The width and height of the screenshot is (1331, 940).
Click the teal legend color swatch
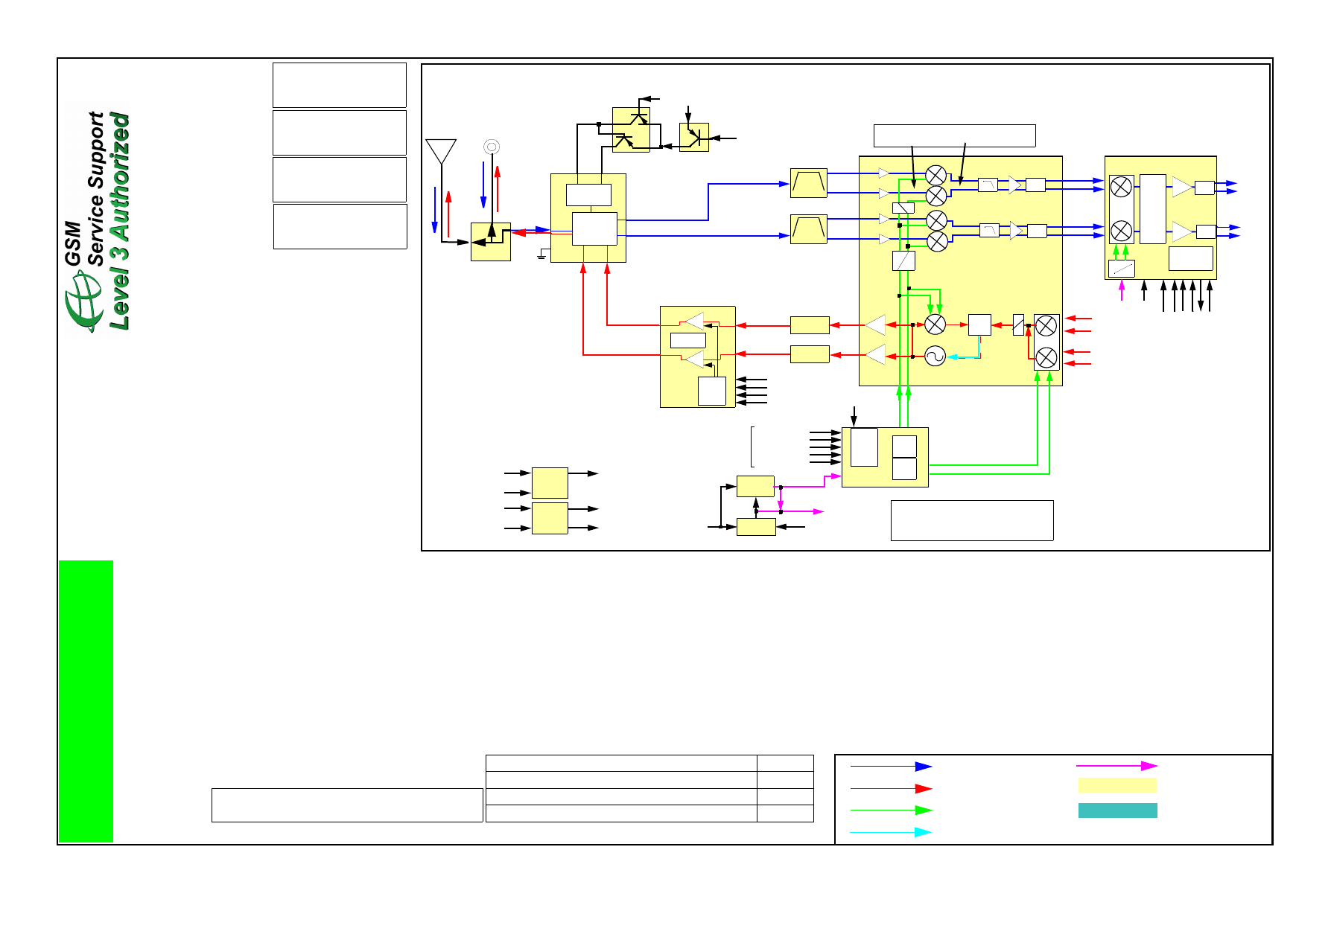(x=1117, y=810)
